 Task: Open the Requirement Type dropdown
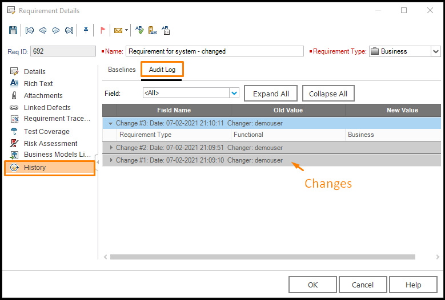click(x=436, y=51)
